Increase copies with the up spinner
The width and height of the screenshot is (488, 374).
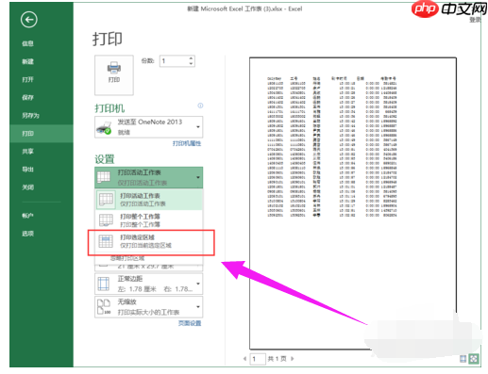click(x=191, y=58)
